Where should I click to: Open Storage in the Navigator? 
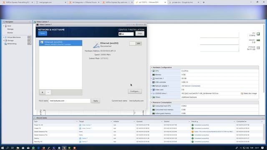(10, 40)
